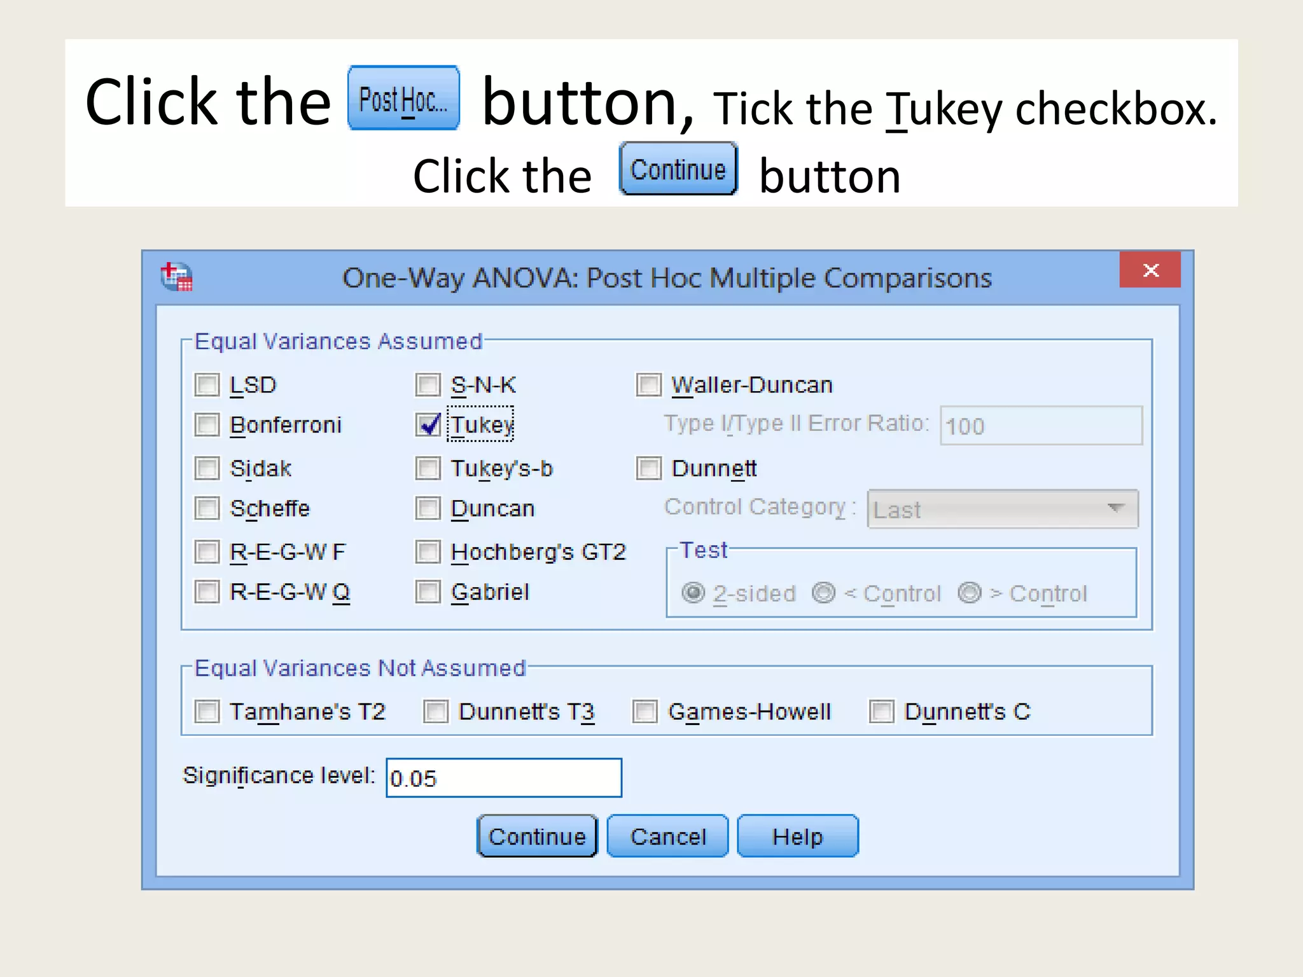Open the Control Category dropdown
Image resolution: width=1303 pixels, height=977 pixels.
point(1003,509)
